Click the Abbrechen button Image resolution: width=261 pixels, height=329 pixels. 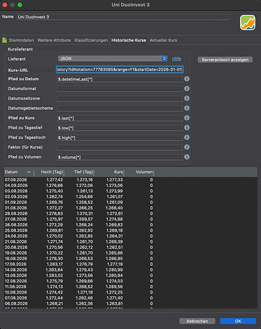(x=197, y=321)
